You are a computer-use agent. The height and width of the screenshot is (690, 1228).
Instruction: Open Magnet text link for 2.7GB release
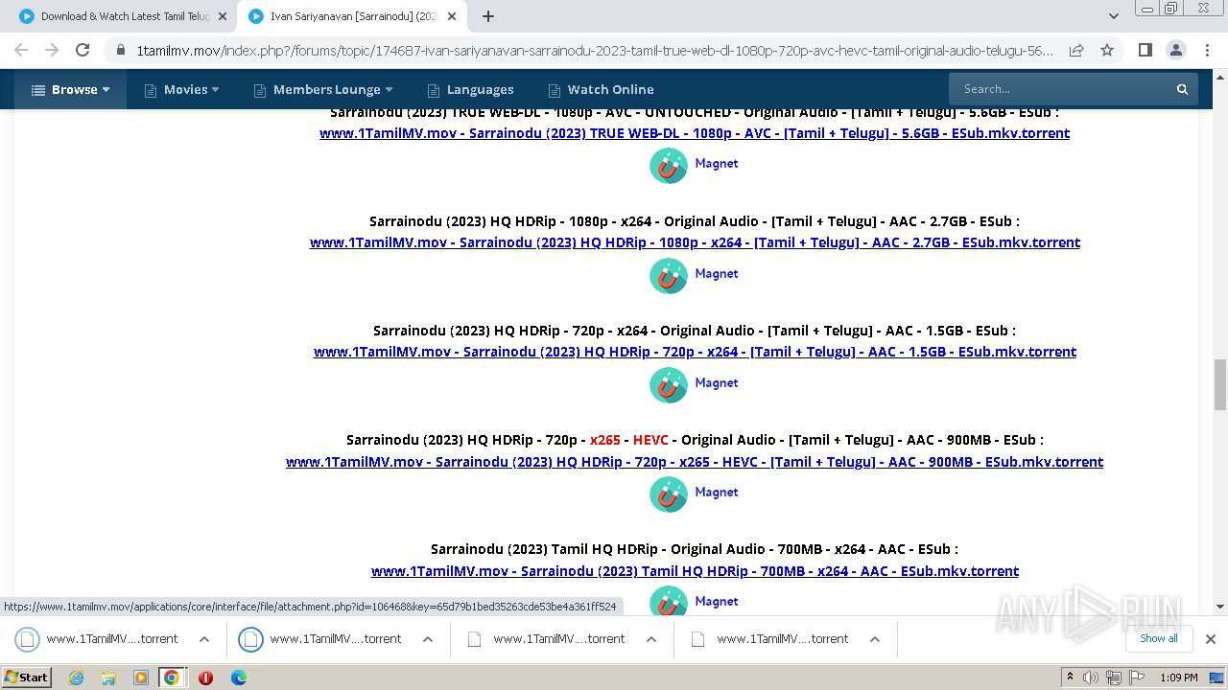(717, 273)
